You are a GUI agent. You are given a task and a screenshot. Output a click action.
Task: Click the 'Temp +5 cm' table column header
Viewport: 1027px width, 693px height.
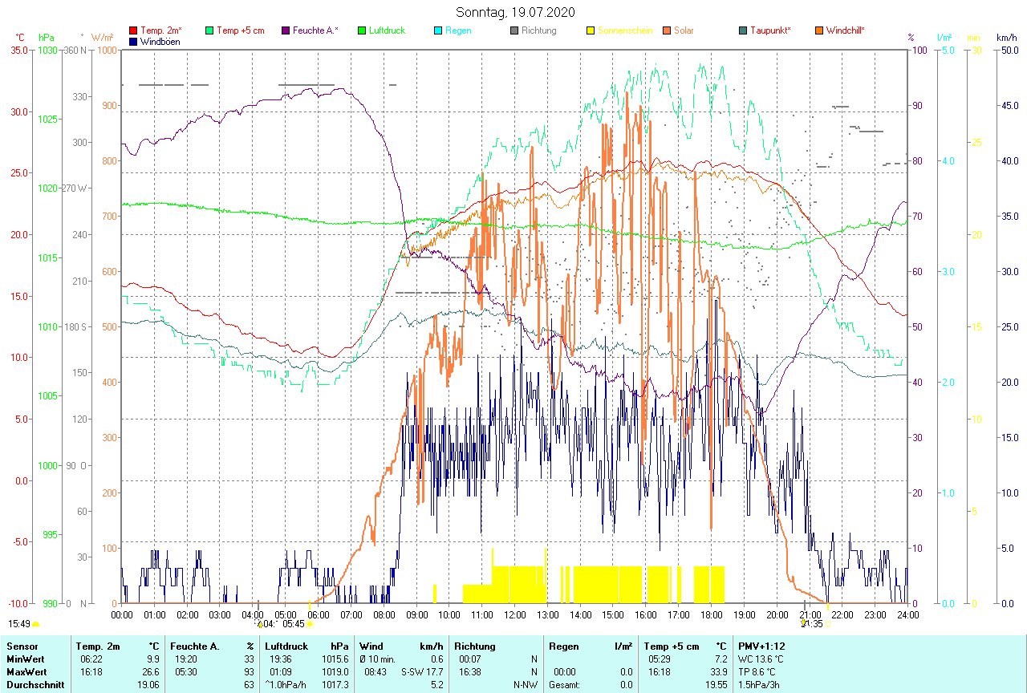[672, 646]
